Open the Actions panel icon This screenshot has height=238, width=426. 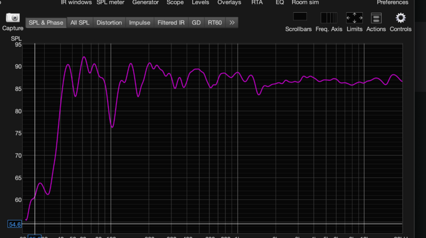376,18
